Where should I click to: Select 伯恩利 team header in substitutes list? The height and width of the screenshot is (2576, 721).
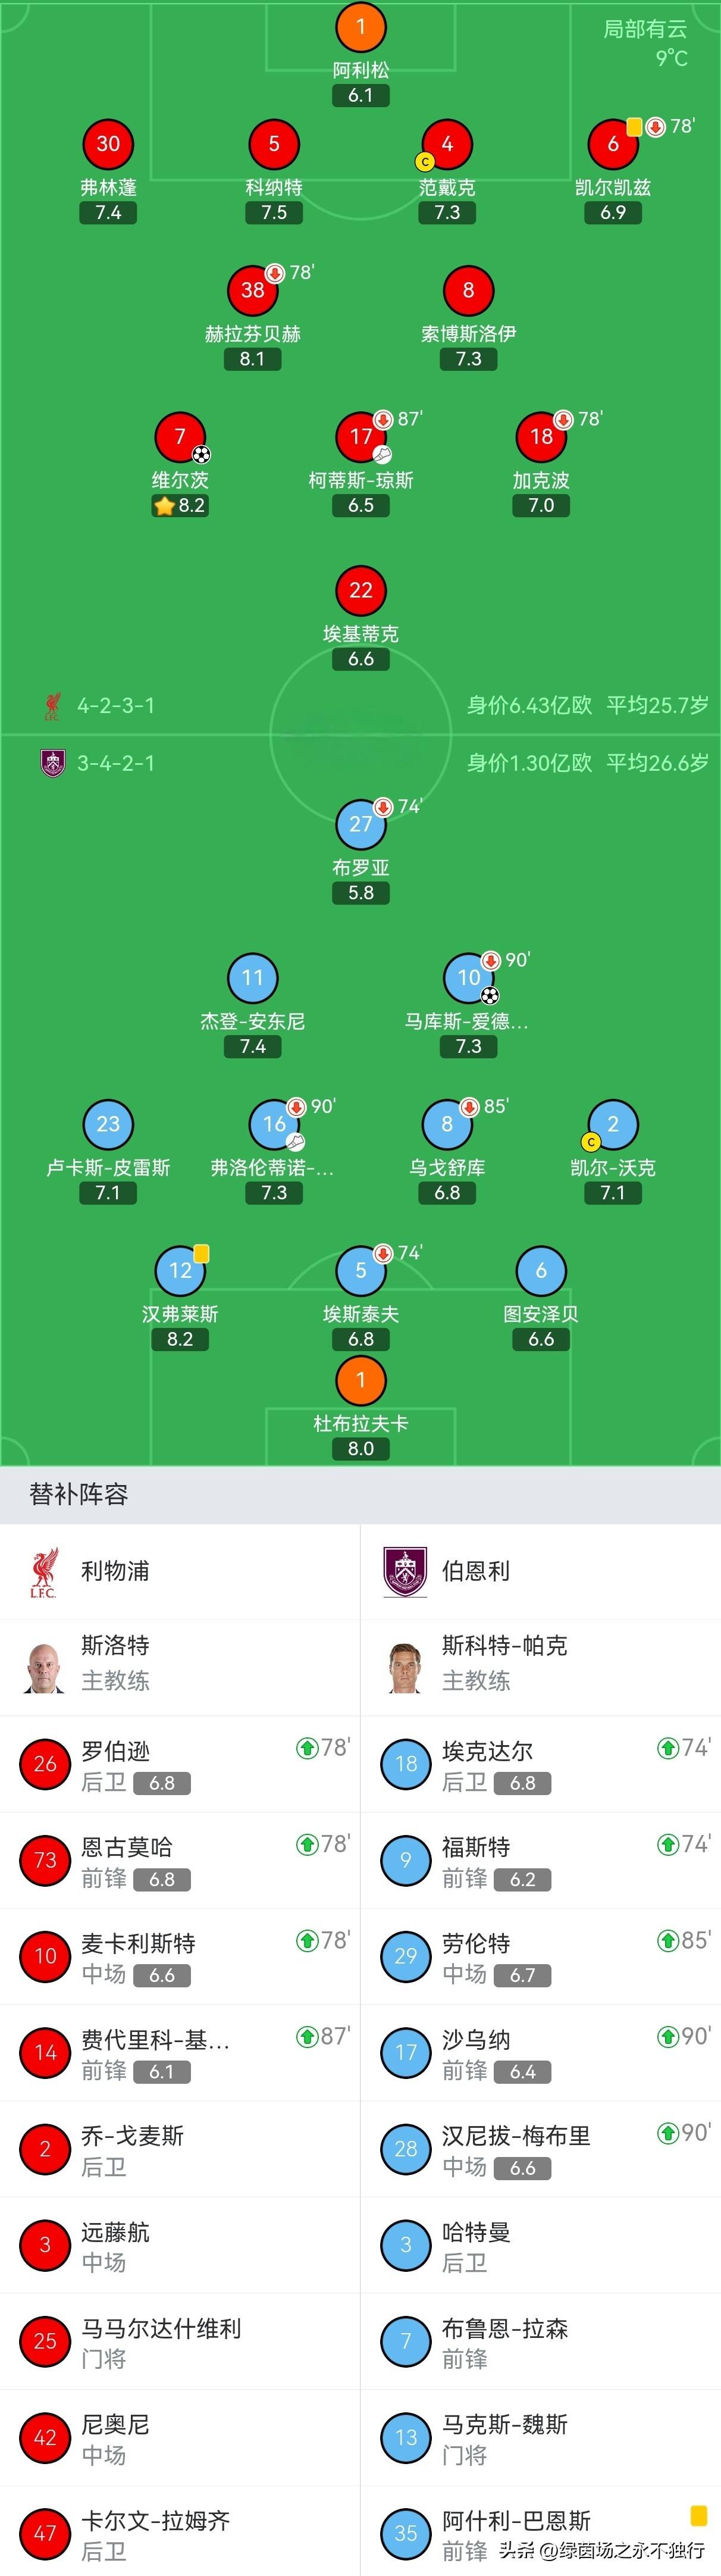[x=476, y=1571]
